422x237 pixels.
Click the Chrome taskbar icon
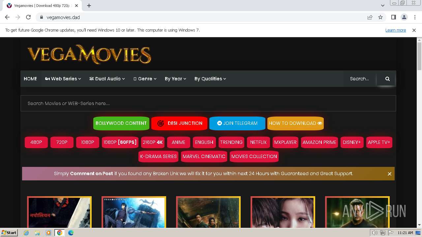[x=60, y=233]
